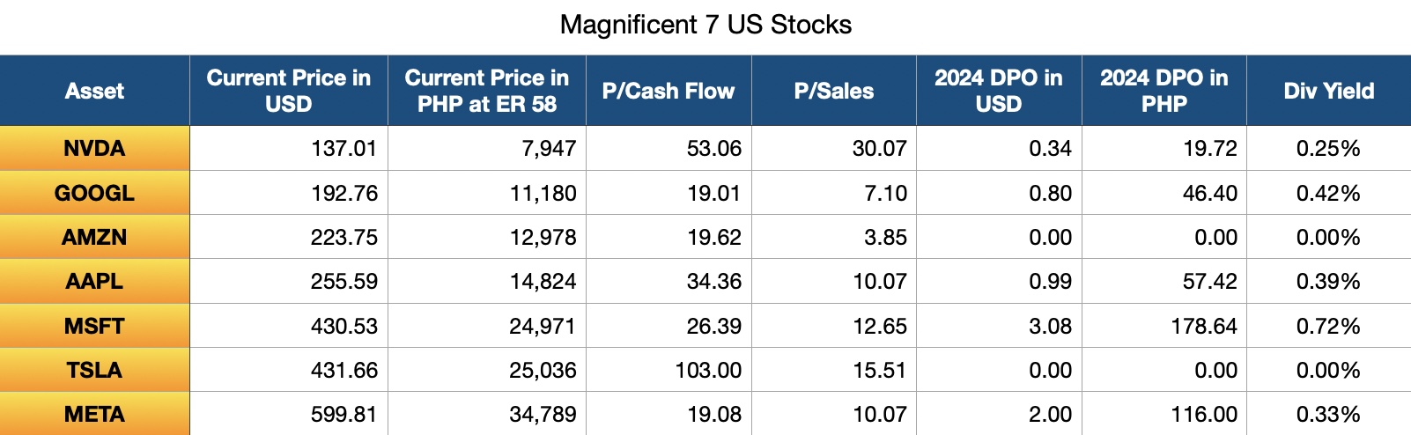The image size is (1411, 435).
Task: Click the MSFT row label
Action: point(94,327)
